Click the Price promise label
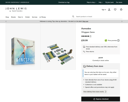The width and height of the screenshot is (128, 102). coord(112,41)
